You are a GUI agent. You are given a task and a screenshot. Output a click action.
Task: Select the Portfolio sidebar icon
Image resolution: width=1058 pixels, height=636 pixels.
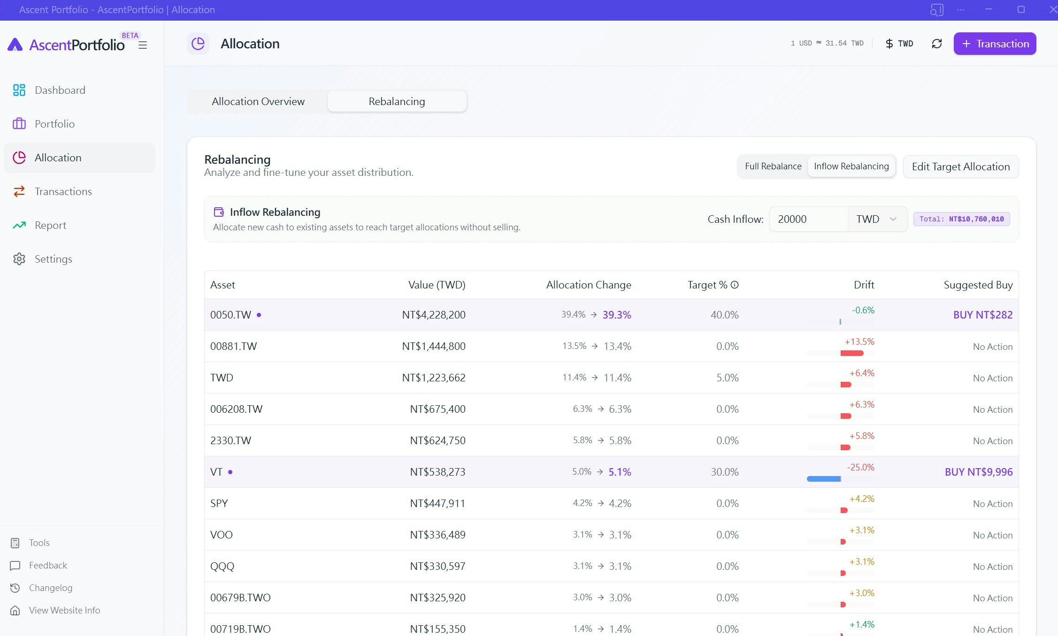(19, 124)
